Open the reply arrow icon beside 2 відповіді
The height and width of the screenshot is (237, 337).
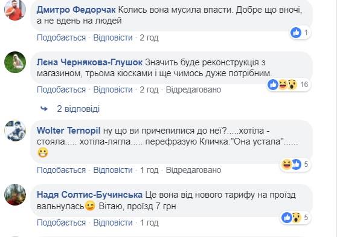tap(44, 109)
